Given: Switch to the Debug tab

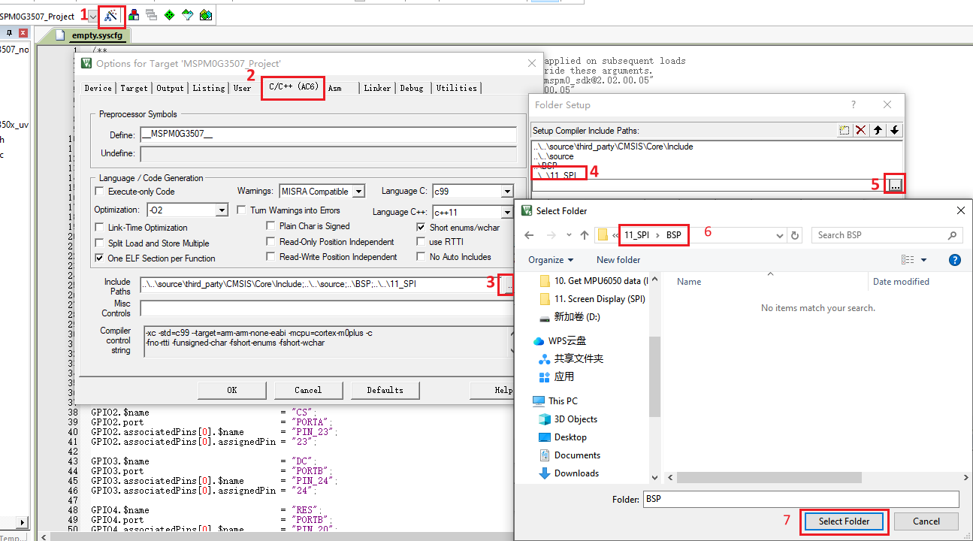Looking at the screenshot, I should (x=411, y=88).
